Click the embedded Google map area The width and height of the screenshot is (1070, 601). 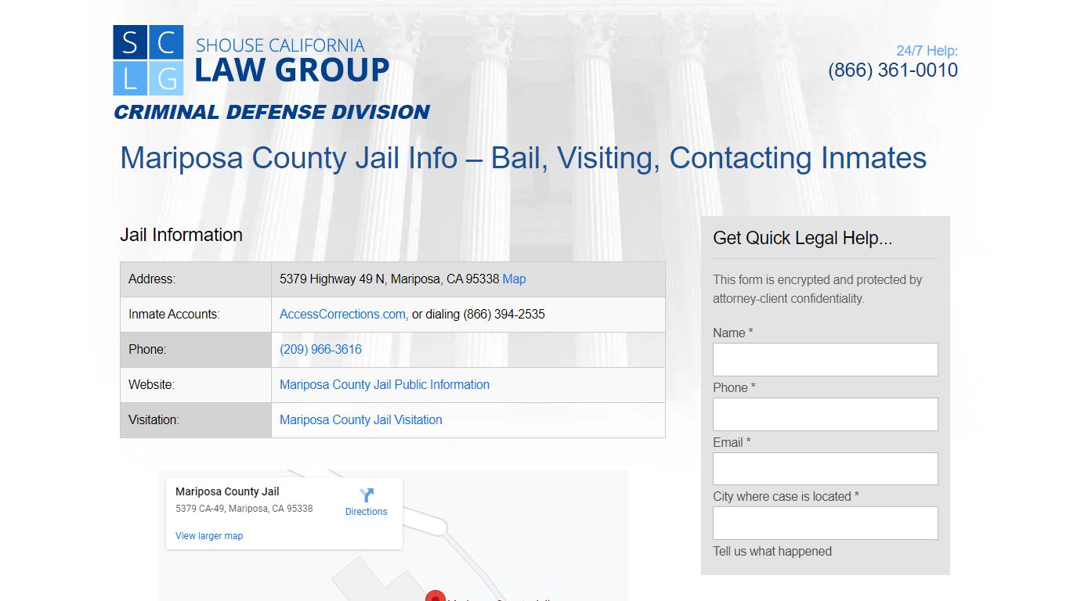[x=393, y=535]
